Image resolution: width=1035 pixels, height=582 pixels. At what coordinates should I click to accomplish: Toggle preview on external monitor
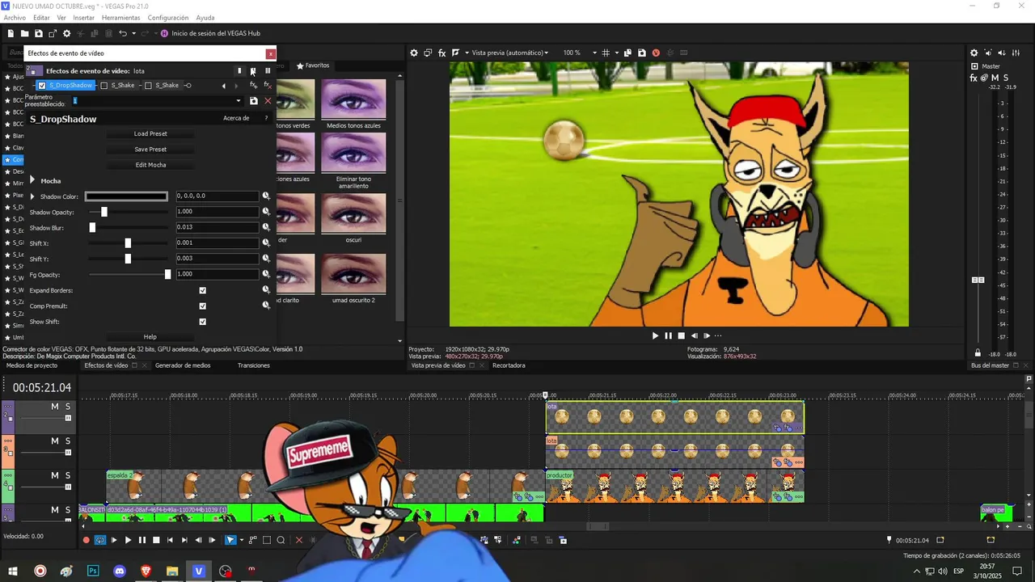[x=428, y=53]
